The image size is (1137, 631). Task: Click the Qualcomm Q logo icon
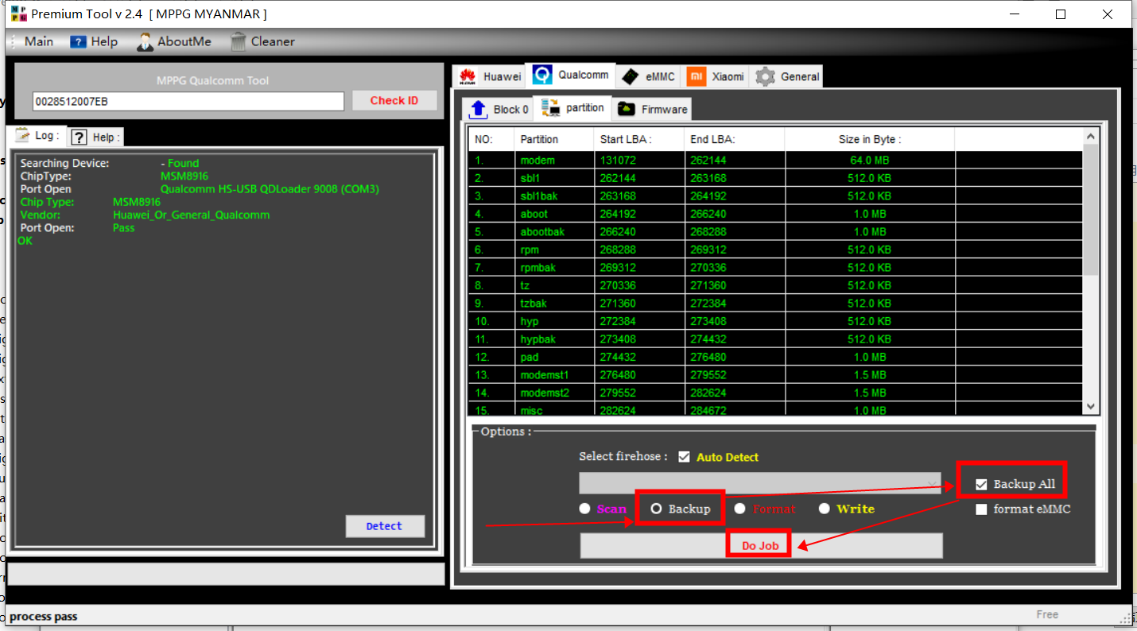tap(542, 75)
